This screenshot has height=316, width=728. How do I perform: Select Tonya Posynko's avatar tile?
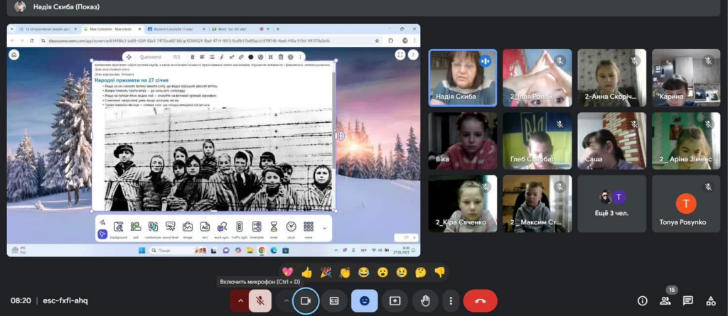686,204
